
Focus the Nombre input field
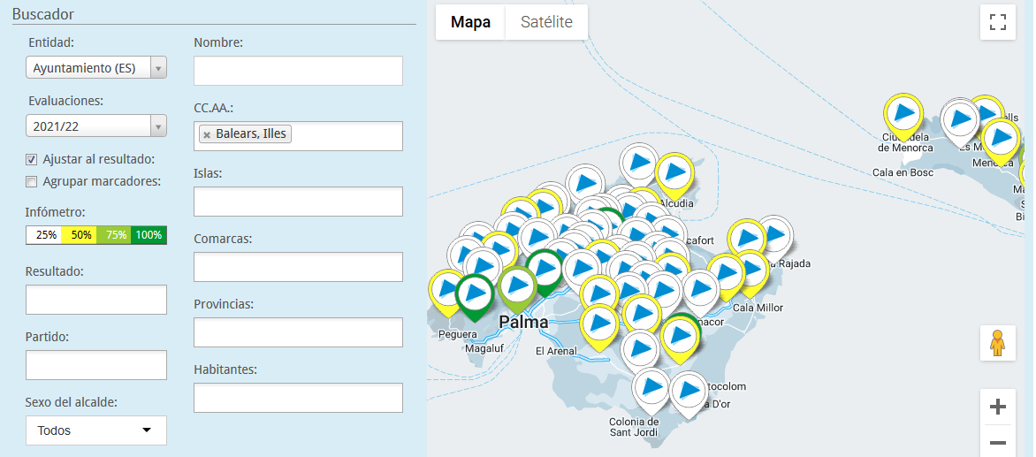tap(298, 71)
